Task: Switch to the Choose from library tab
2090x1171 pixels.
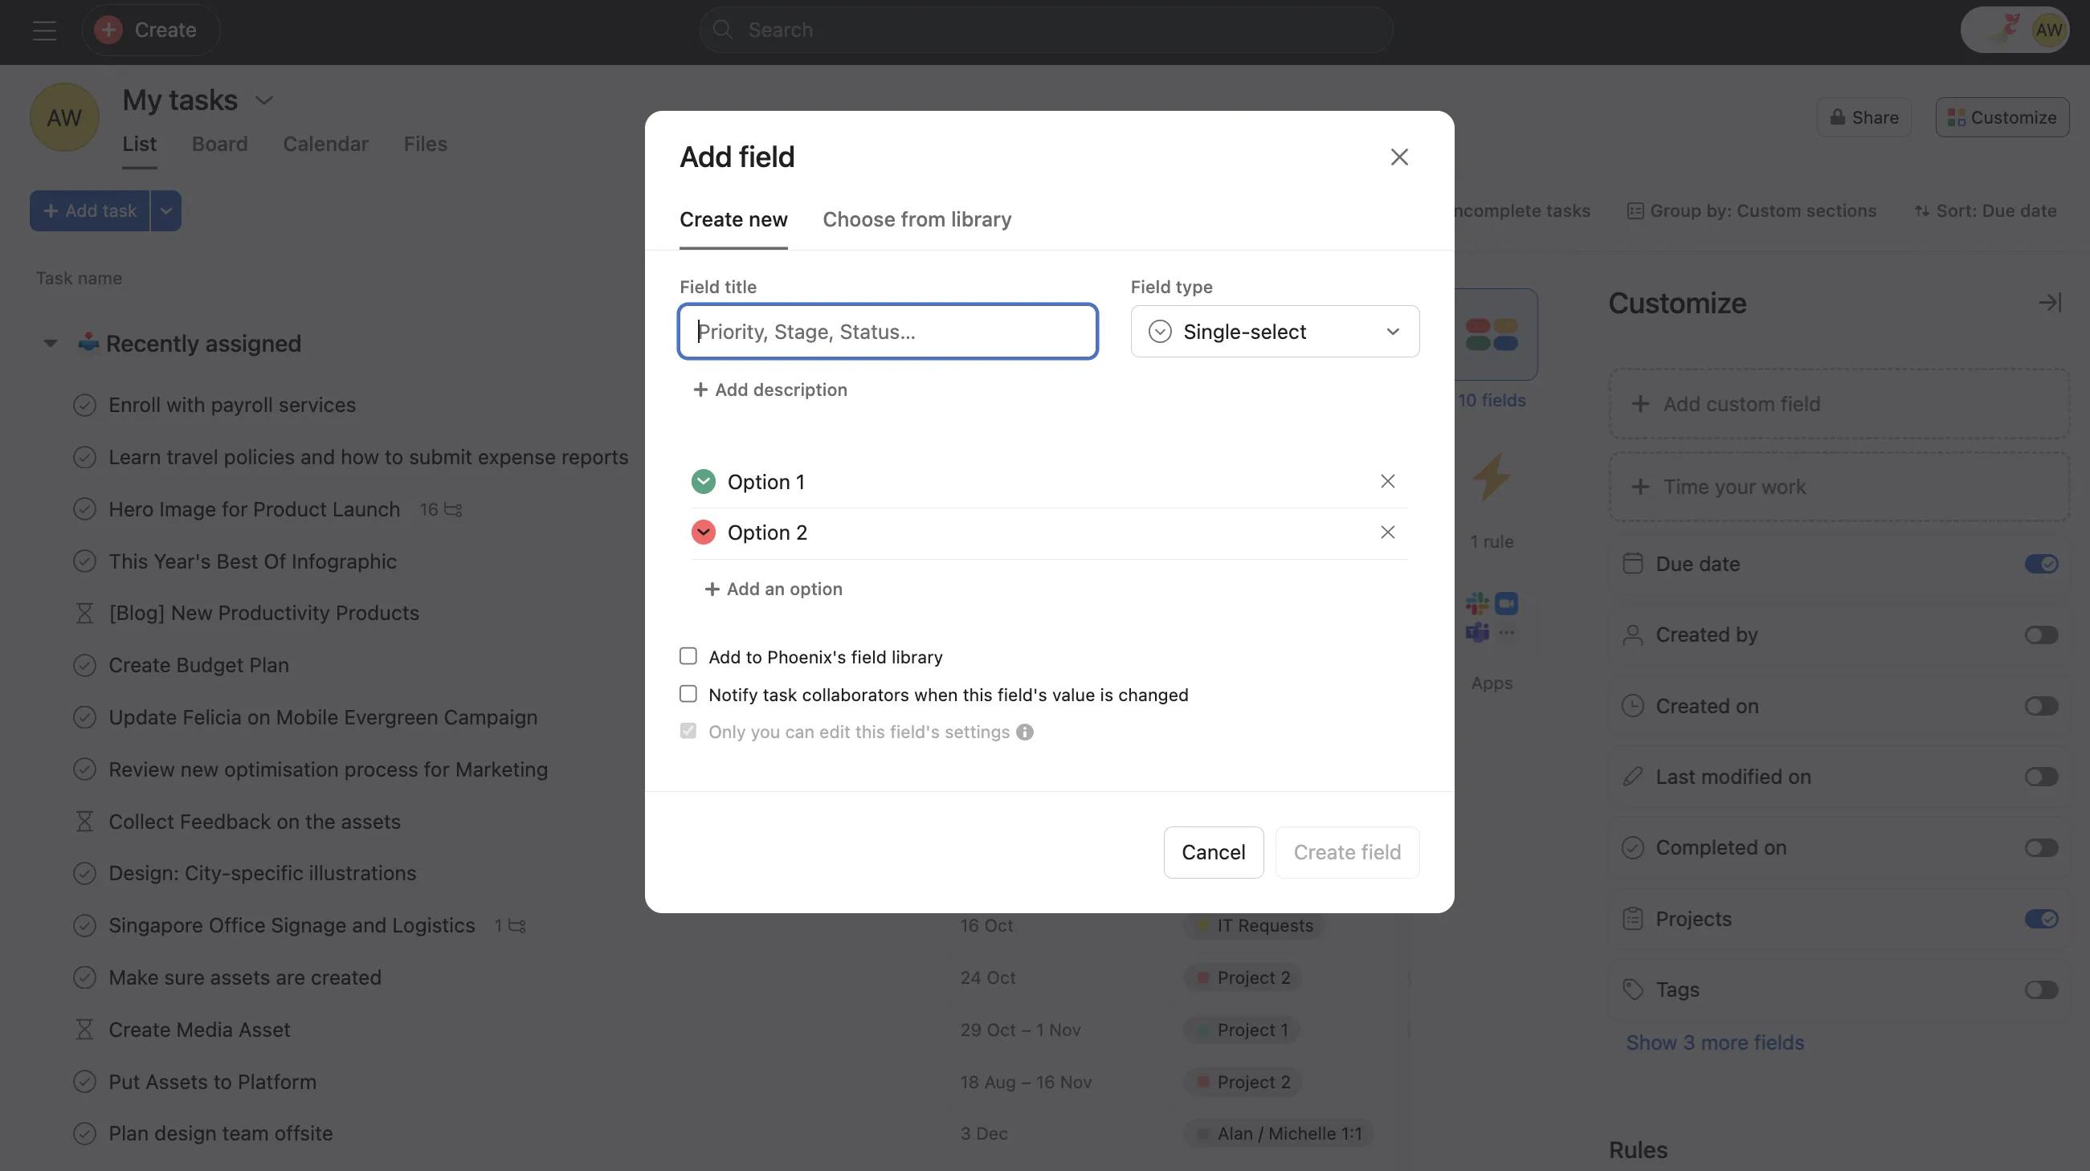Action: (916, 219)
